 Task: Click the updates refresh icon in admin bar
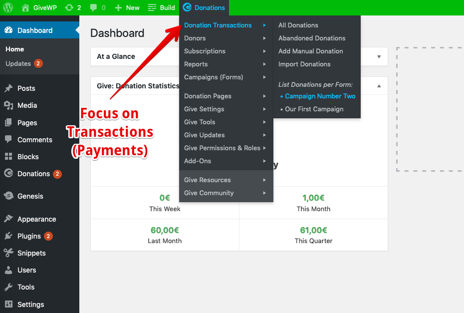pyautogui.click(x=69, y=7)
